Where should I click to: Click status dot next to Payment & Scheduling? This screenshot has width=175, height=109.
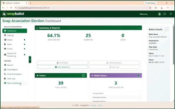coord(24,55)
